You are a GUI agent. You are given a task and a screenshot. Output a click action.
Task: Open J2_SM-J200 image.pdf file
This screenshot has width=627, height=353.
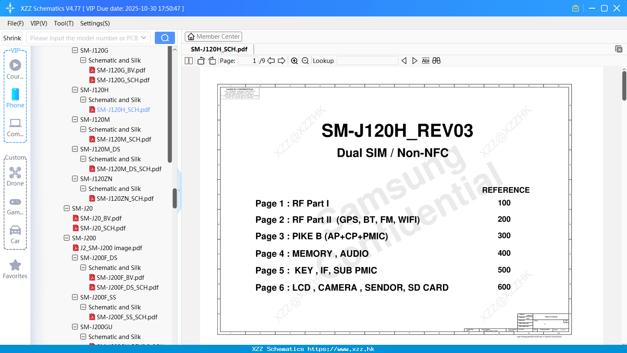(x=111, y=248)
